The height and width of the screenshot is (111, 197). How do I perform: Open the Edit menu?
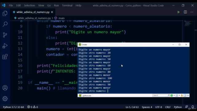(x=18, y=6)
